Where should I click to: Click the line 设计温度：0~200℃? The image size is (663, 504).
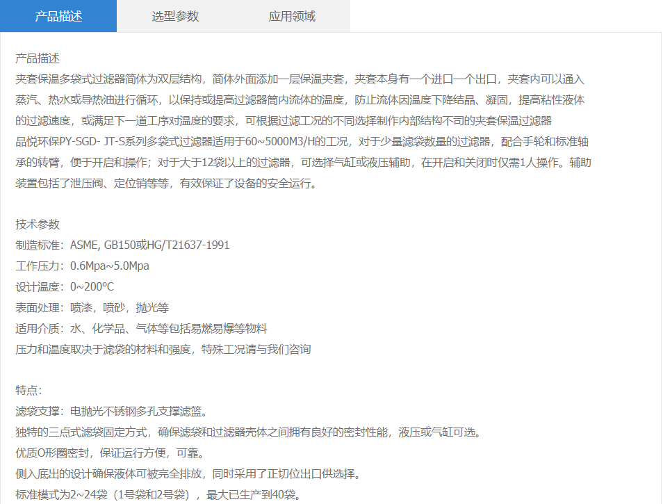click(65, 286)
